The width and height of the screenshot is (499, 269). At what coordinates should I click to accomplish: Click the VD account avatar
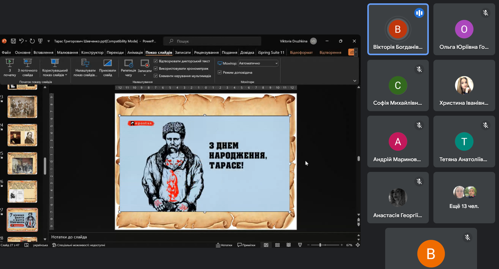[313, 41]
